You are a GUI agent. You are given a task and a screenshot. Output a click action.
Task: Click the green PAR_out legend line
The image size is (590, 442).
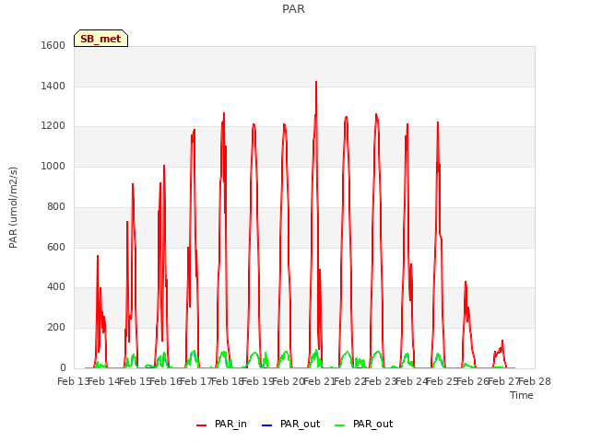340,425
